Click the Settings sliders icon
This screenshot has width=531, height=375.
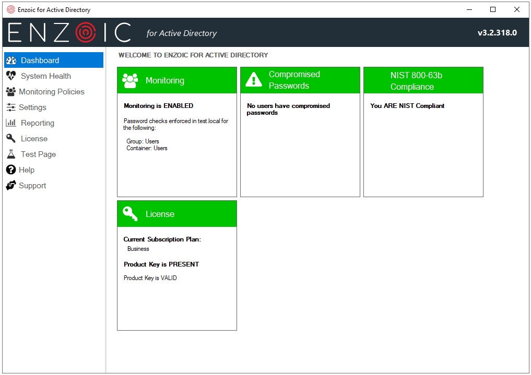pos(11,107)
